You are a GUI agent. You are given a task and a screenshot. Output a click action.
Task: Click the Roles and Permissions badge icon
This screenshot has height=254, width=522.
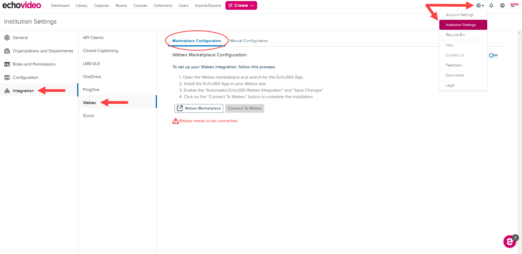7,64
